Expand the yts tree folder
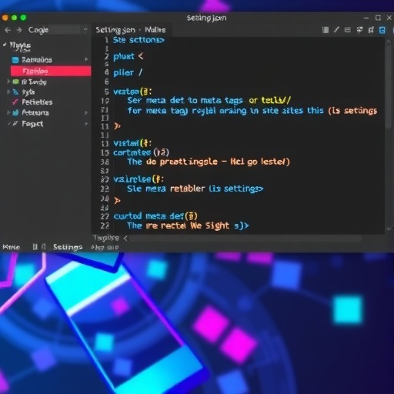394x394 pixels. (8, 92)
